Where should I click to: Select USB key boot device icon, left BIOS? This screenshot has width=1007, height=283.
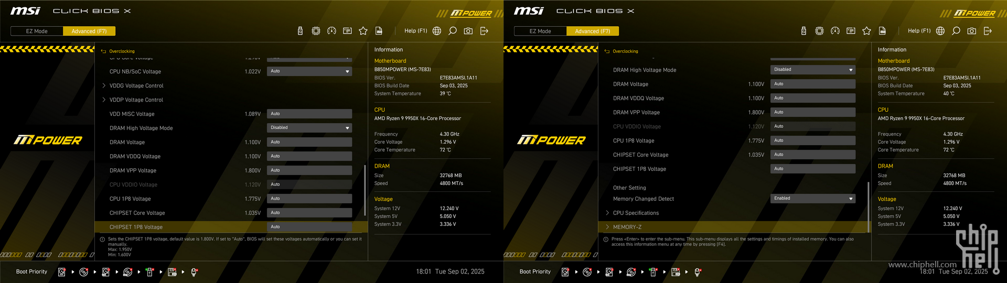pos(149,272)
